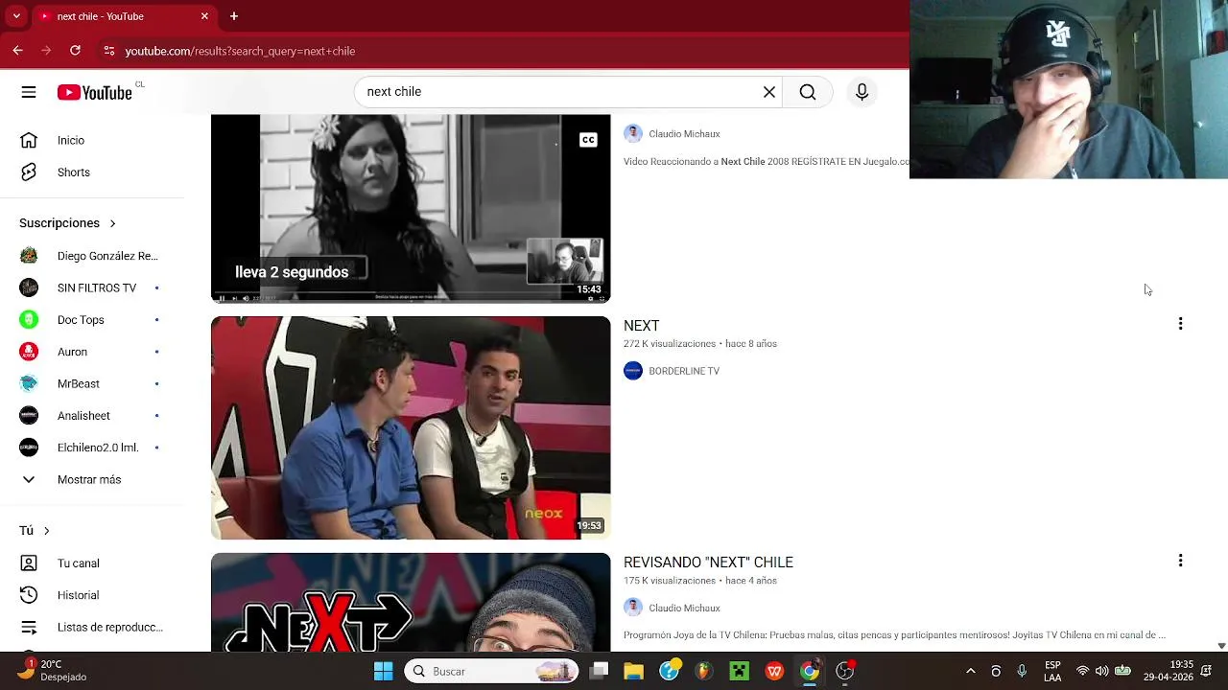This screenshot has height=690, width=1228.
Task: Start voice search with the microphone icon
Action: 862,92
